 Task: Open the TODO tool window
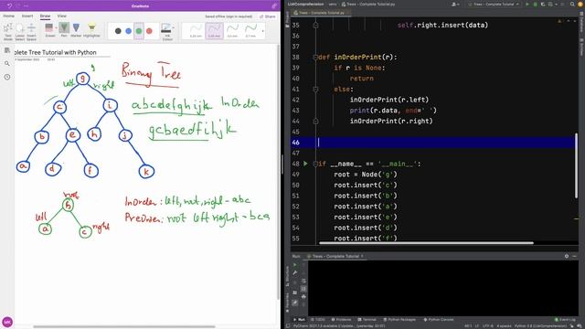click(x=318, y=320)
